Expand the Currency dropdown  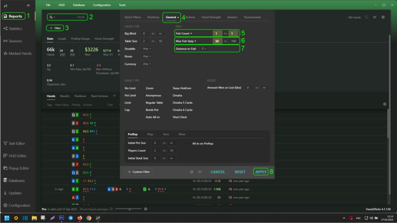pyautogui.click(x=147, y=64)
